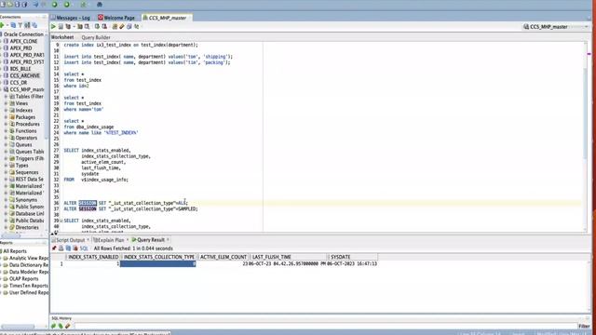This screenshot has width=596, height=335.
Task: Expand the Indexes node
Action: [6, 110]
